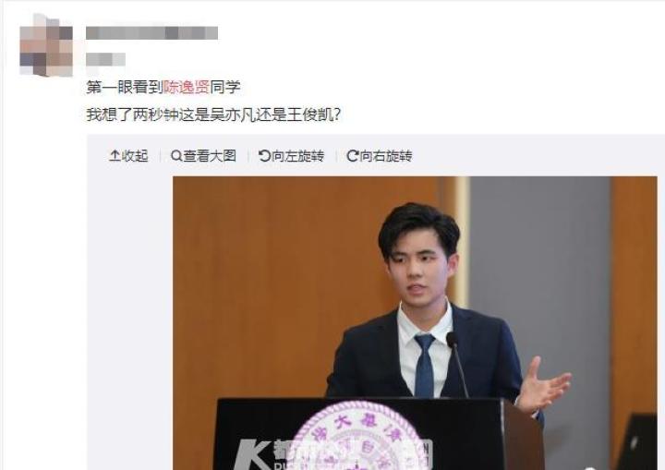
Task: Click the line asking 这是吴亦凡还是王俊凯
Action: pyautogui.click(x=213, y=114)
